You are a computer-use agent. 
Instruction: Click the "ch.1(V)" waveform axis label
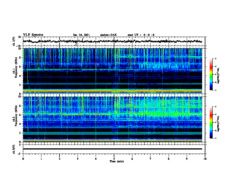tap(14, 41)
